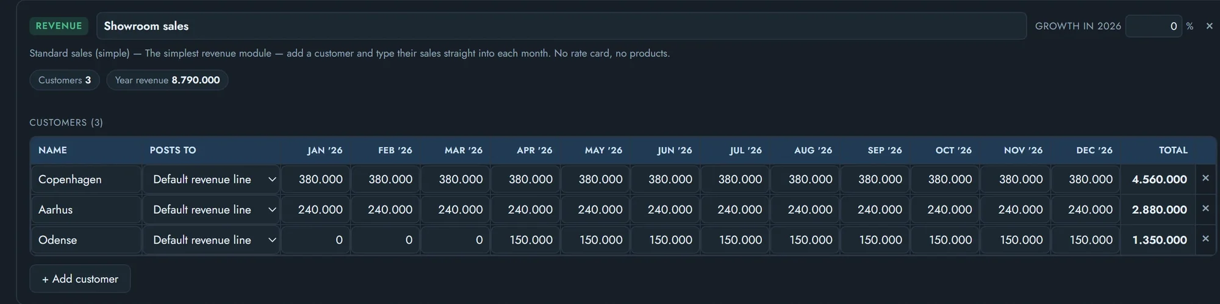Viewport: 1220px width, 304px height.
Task: Edit the Copenhagen name cell
Action: pos(86,180)
